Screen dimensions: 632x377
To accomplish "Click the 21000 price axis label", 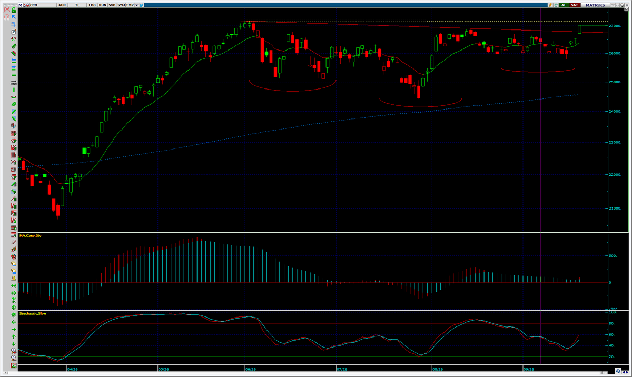I will coord(615,209).
